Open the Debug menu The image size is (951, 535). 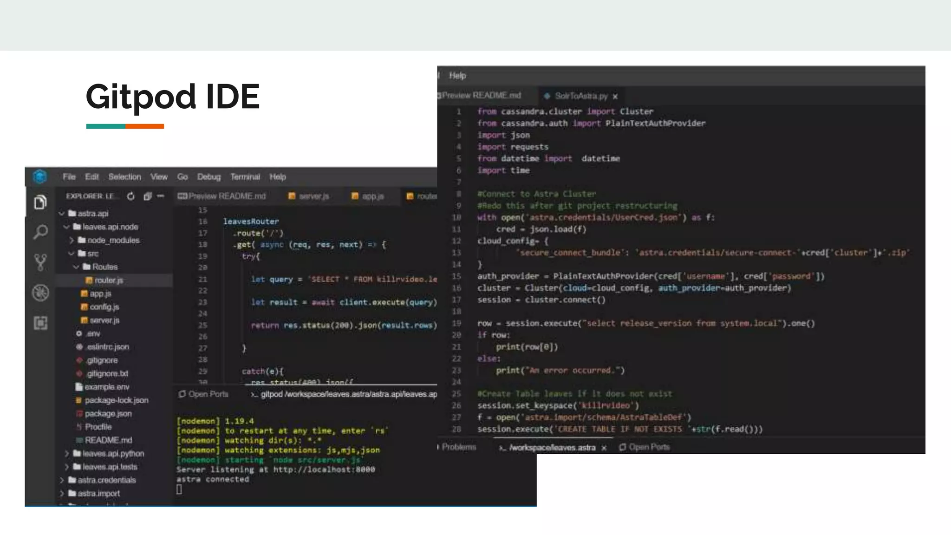click(x=208, y=177)
